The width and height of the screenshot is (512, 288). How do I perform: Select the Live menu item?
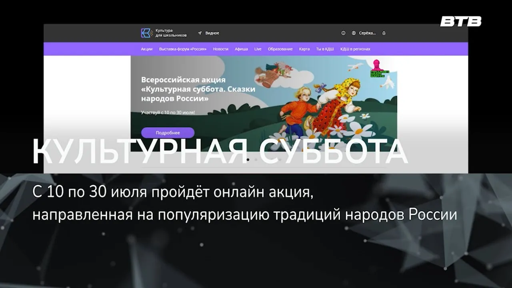tap(258, 49)
